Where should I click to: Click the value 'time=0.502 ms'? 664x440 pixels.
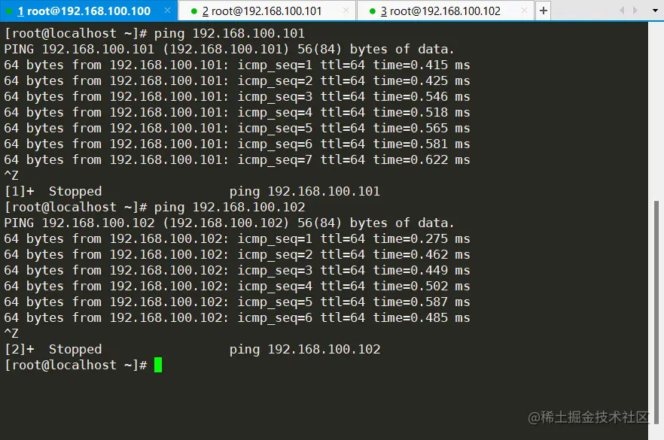(422, 287)
